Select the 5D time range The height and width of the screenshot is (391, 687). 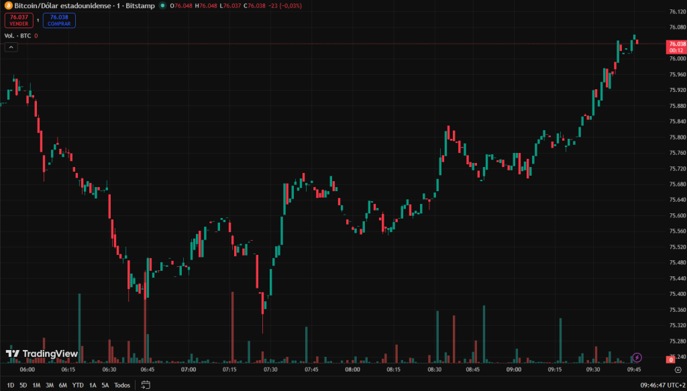23,385
